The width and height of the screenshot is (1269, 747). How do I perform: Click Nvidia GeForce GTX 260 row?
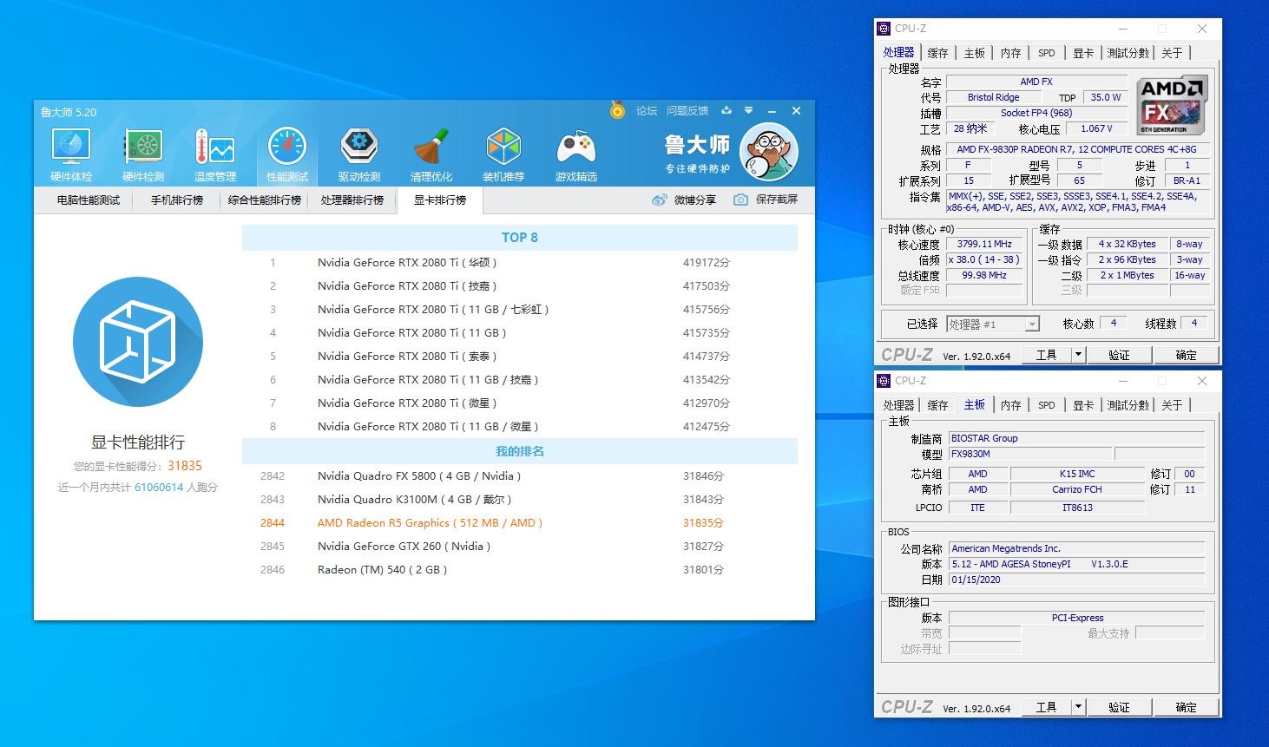(519, 546)
